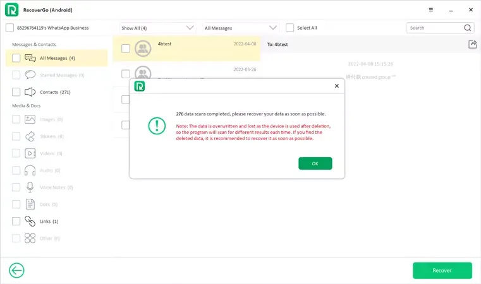Confirm dialog with OK button
The image size is (481, 284).
[x=315, y=163]
